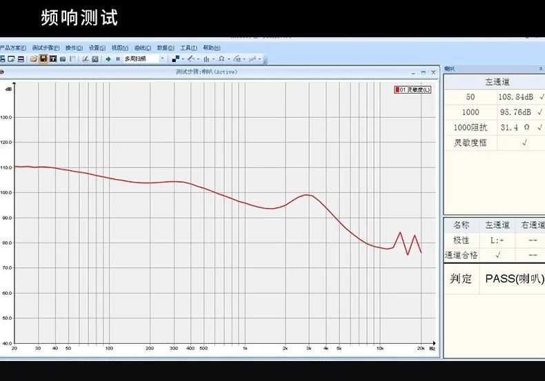Screen dimensions: 545x381
Task: Click the omega impedance toolbar icon
Action: point(221,59)
